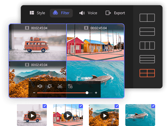This screenshot has height=126, width=168.
Task: Uncheck the colorful houses clip checkbox
Action: click(81, 106)
